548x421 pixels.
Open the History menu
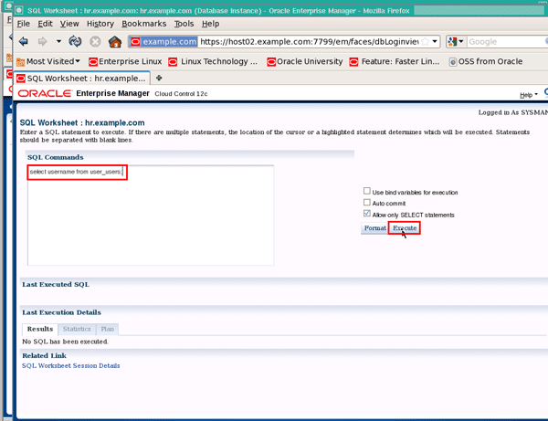click(100, 24)
